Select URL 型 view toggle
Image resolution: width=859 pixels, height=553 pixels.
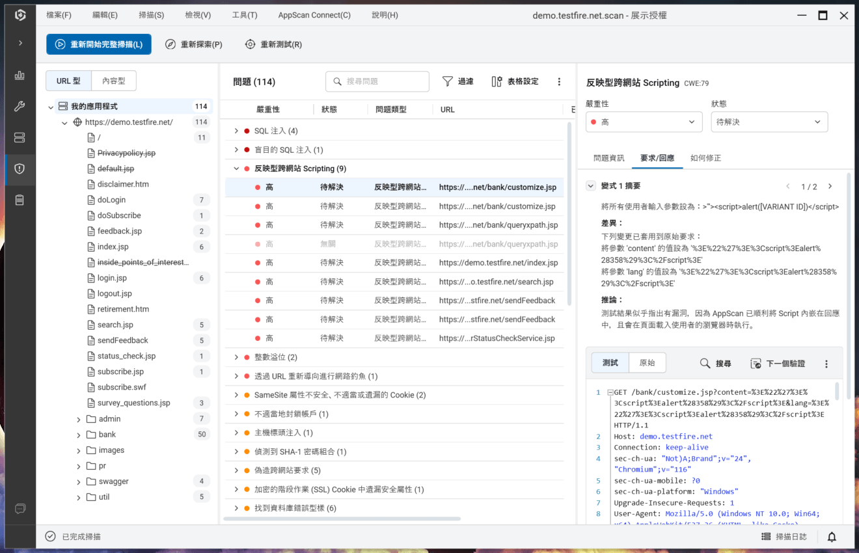68,81
